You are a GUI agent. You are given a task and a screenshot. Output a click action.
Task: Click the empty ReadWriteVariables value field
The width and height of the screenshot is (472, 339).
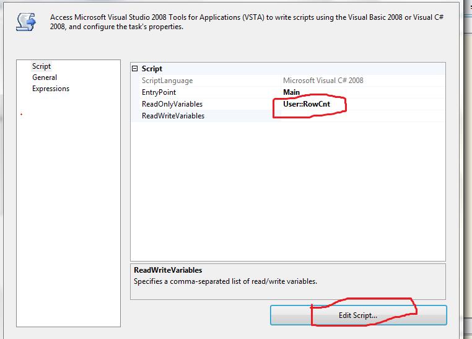[359, 116]
